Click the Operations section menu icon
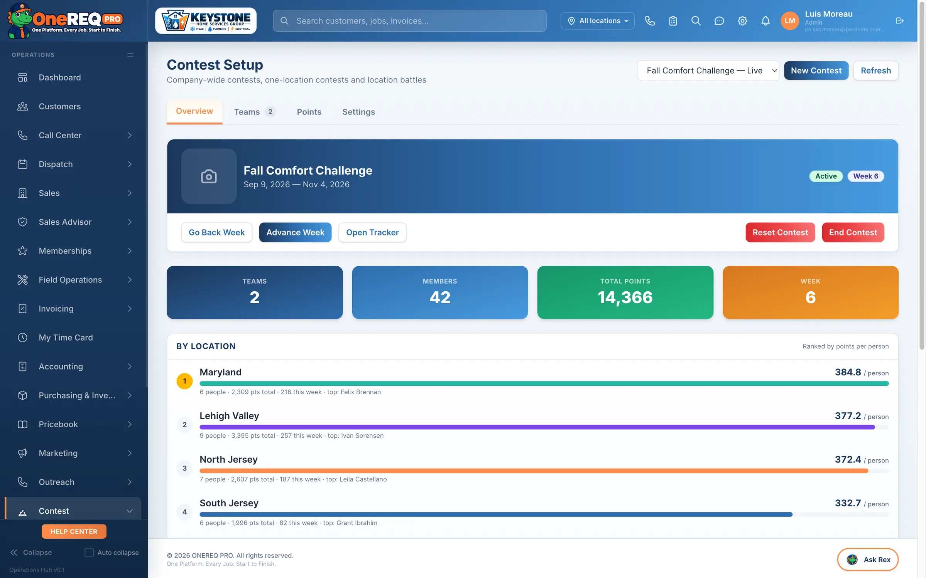Image resolution: width=926 pixels, height=578 pixels. (x=130, y=55)
